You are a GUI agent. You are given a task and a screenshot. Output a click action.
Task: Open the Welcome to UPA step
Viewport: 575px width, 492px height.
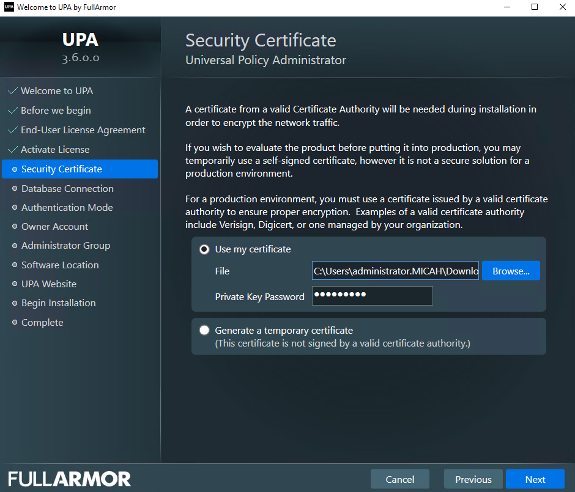click(x=56, y=91)
